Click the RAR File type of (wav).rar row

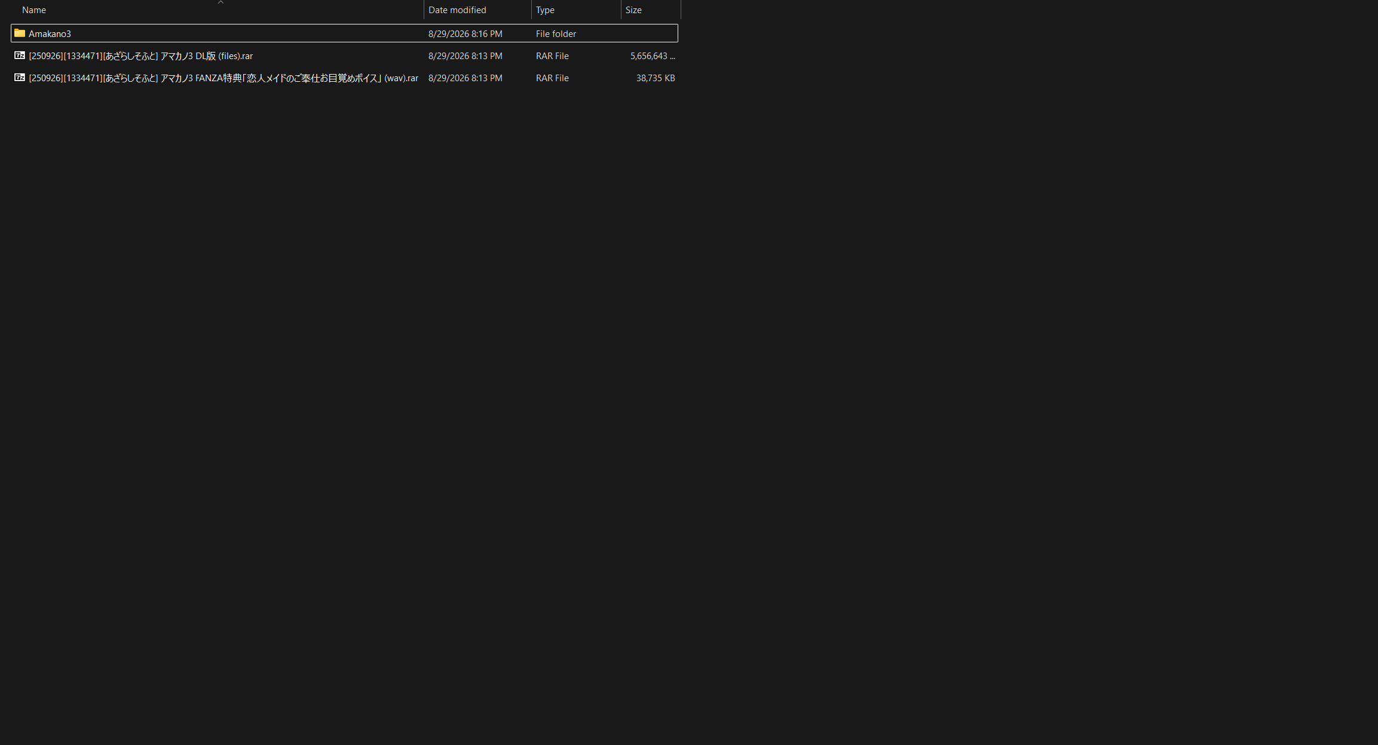552,78
